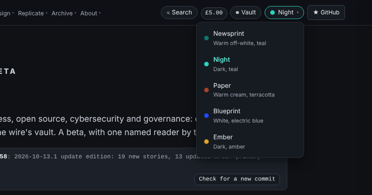The width and height of the screenshot is (372, 195).
Task: Click the grey dot in Vault
Action: 237,13
